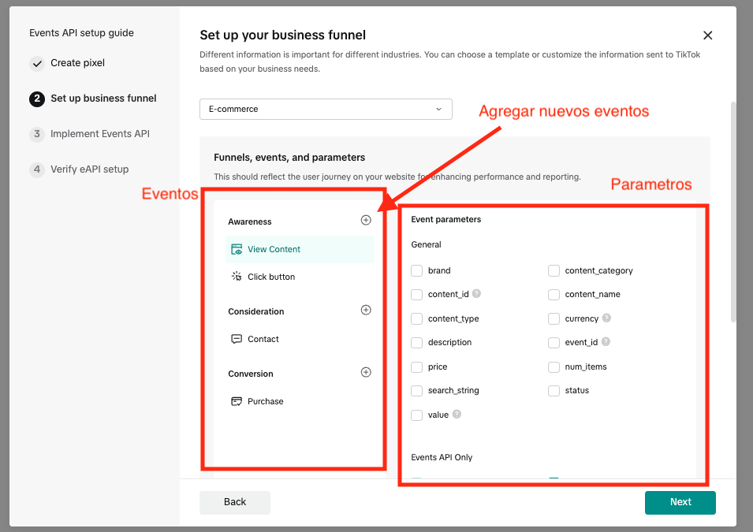The width and height of the screenshot is (753, 532).
Task: Click the Conversion funnel heading
Action: coord(251,374)
